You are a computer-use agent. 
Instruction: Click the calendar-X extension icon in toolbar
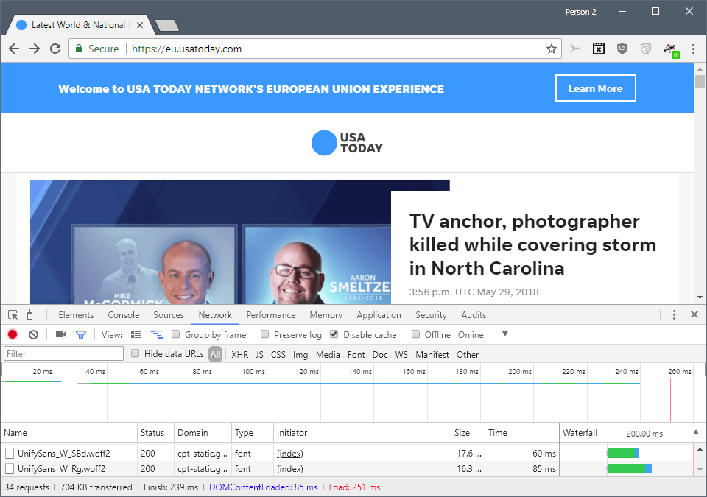598,49
